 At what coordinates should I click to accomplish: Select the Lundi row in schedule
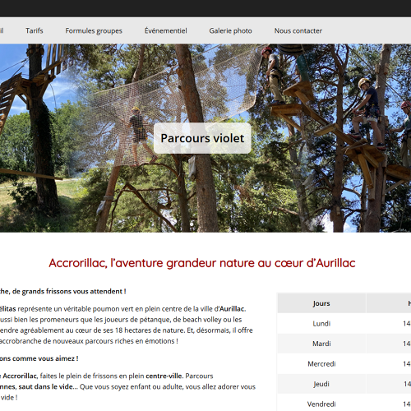pos(344,324)
